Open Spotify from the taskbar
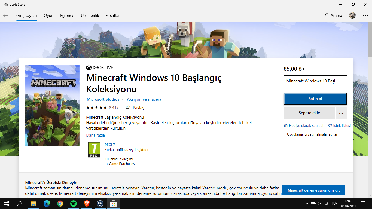 click(74, 204)
